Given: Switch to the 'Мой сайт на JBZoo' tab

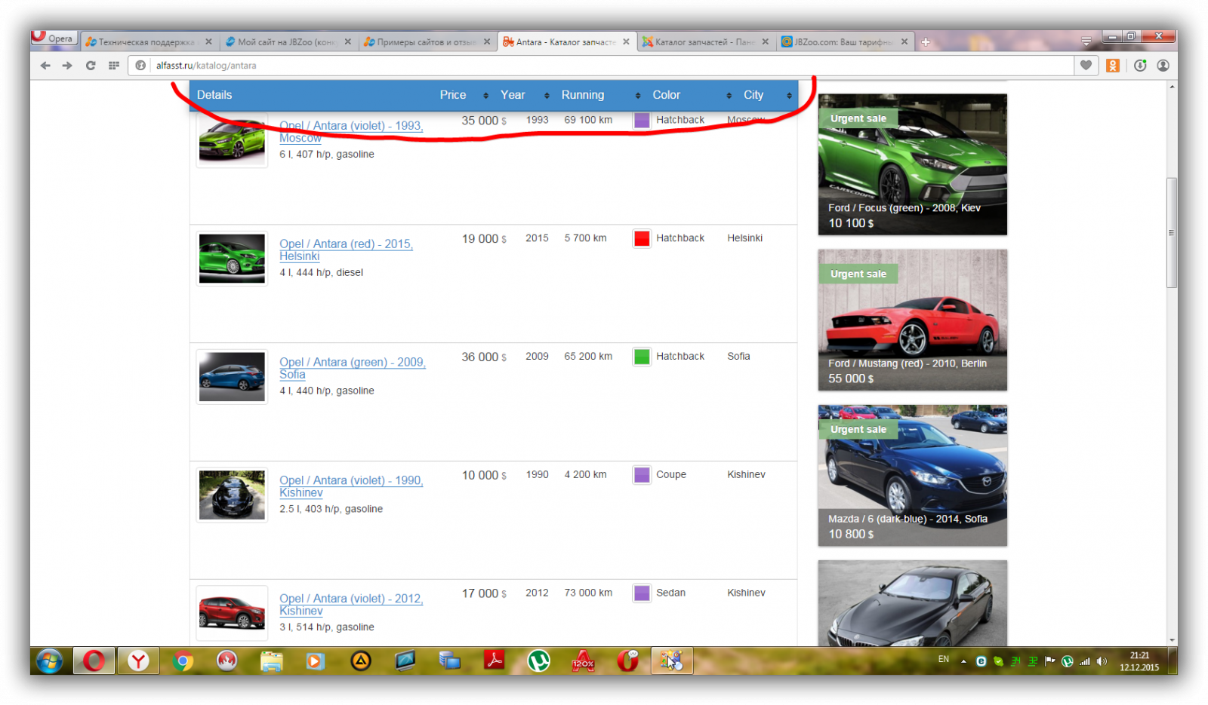Looking at the screenshot, I should click(x=285, y=42).
